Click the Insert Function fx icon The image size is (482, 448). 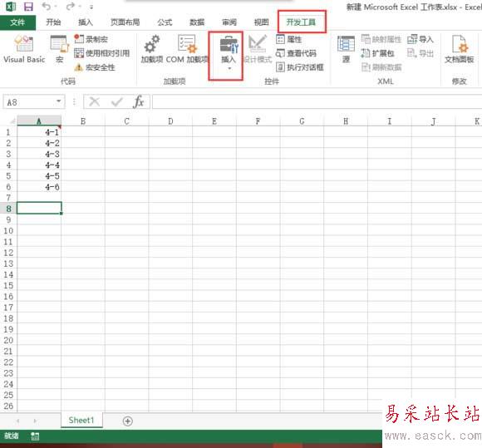[x=139, y=101]
